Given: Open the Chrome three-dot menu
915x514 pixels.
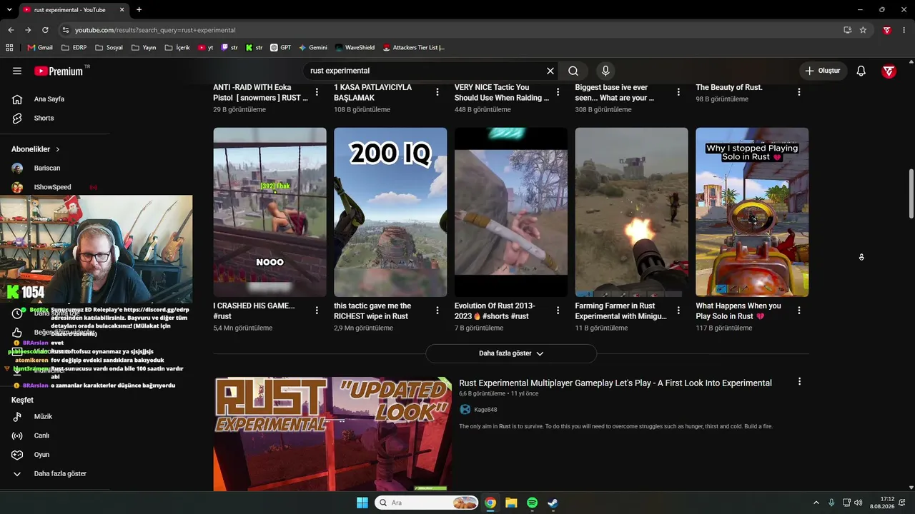Looking at the screenshot, I should (x=904, y=30).
